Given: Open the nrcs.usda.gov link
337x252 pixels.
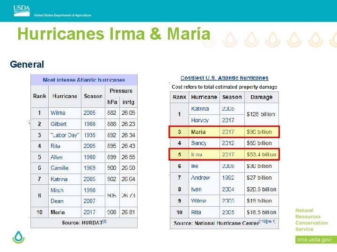Looking at the screenshot, I should pos(315,239).
